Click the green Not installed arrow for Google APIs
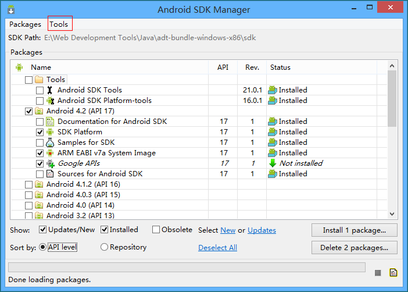408x292 pixels. tap(273, 163)
